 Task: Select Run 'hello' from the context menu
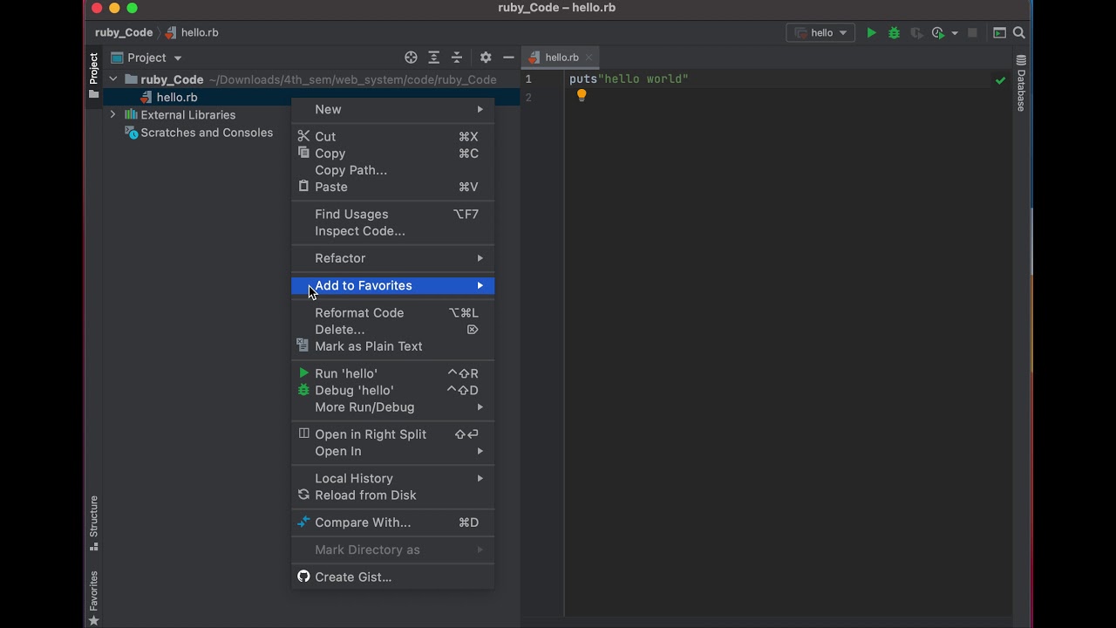346,373
